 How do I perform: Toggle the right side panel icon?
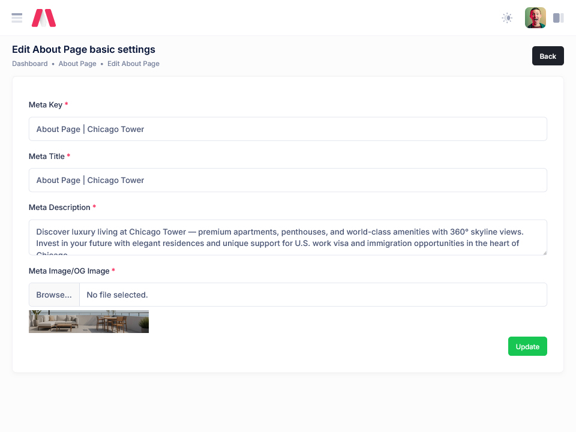coord(558,18)
